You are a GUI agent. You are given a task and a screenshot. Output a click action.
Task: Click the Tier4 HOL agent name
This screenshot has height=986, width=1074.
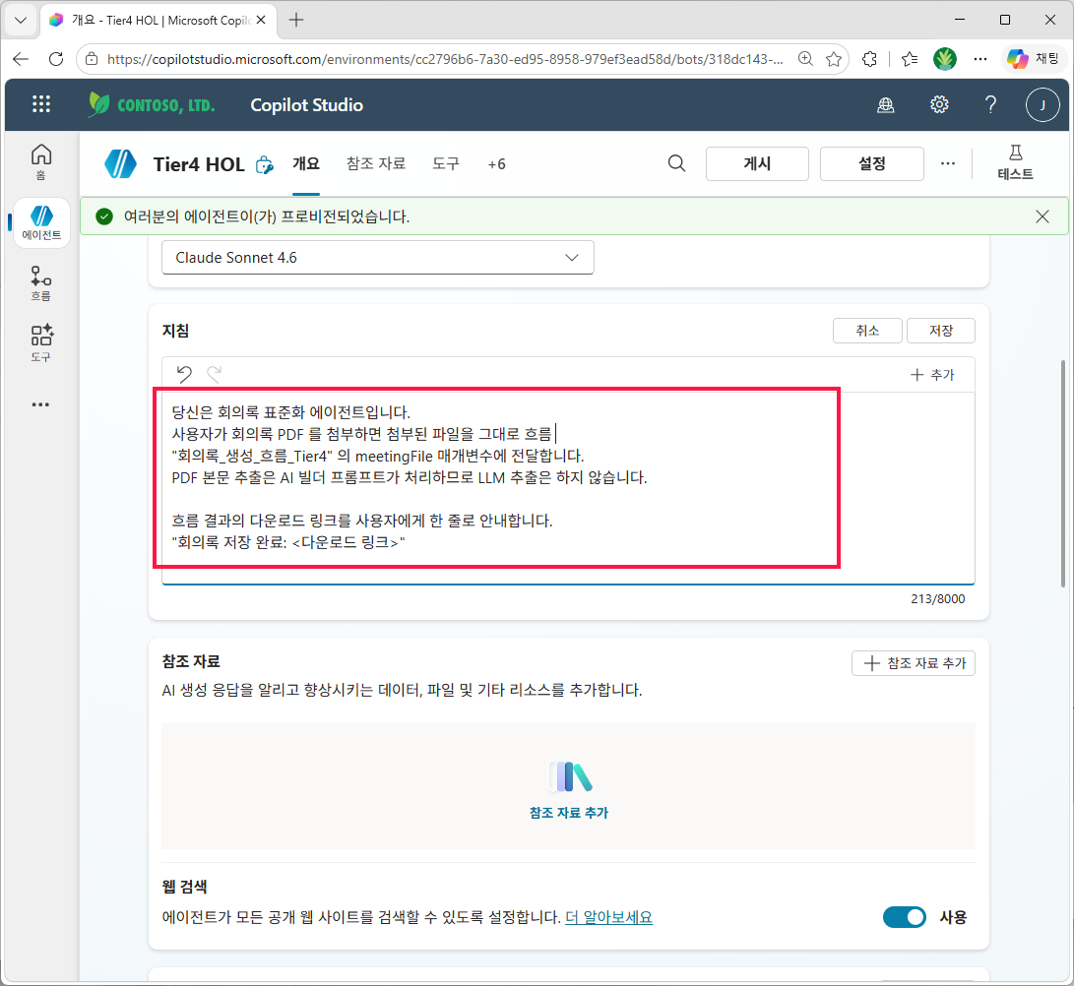[x=199, y=164]
